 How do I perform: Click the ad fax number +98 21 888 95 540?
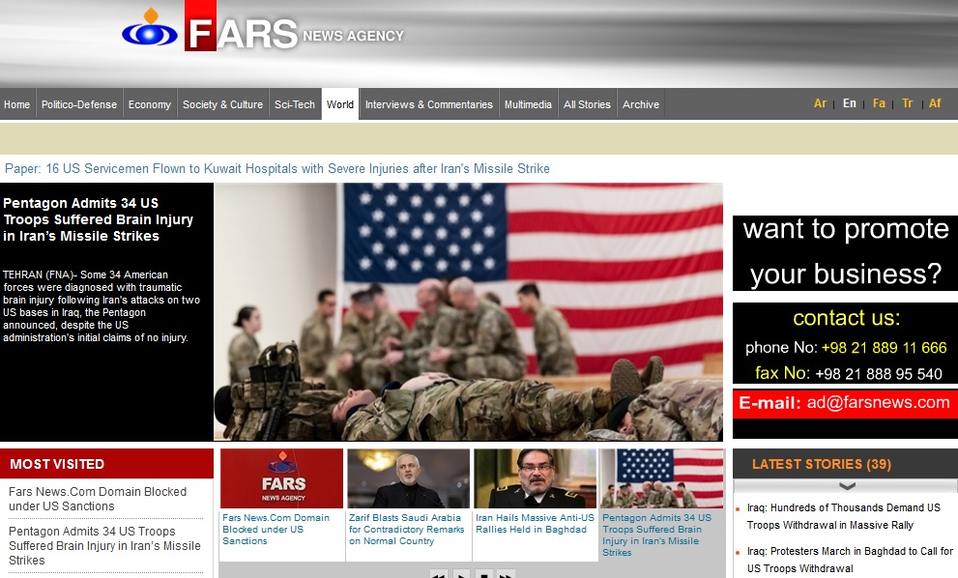(x=879, y=374)
